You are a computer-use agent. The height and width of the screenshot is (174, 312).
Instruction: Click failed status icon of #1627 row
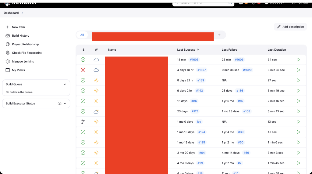click(83, 70)
